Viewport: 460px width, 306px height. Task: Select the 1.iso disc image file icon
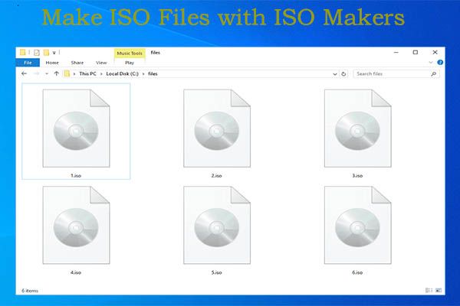click(x=76, y=129)
